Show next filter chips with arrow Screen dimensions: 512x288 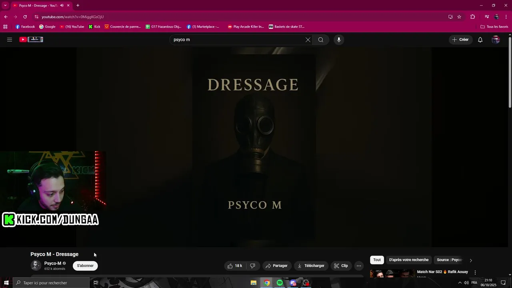(x=471, y=260)
